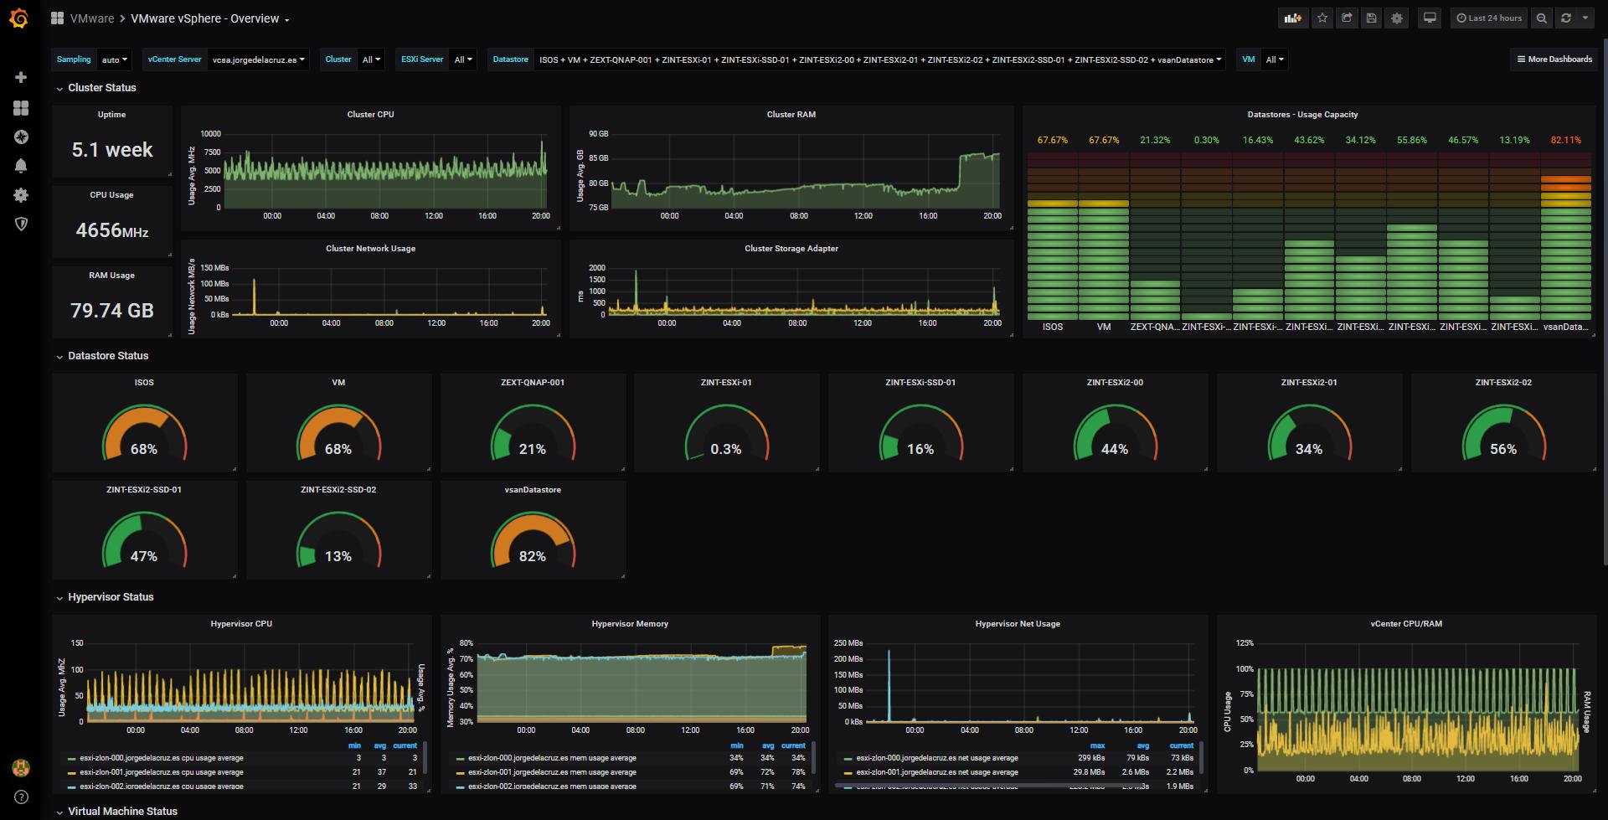Open the Alerting bell icon
The image size is (1608, 820).
click(x=20, y=165)
